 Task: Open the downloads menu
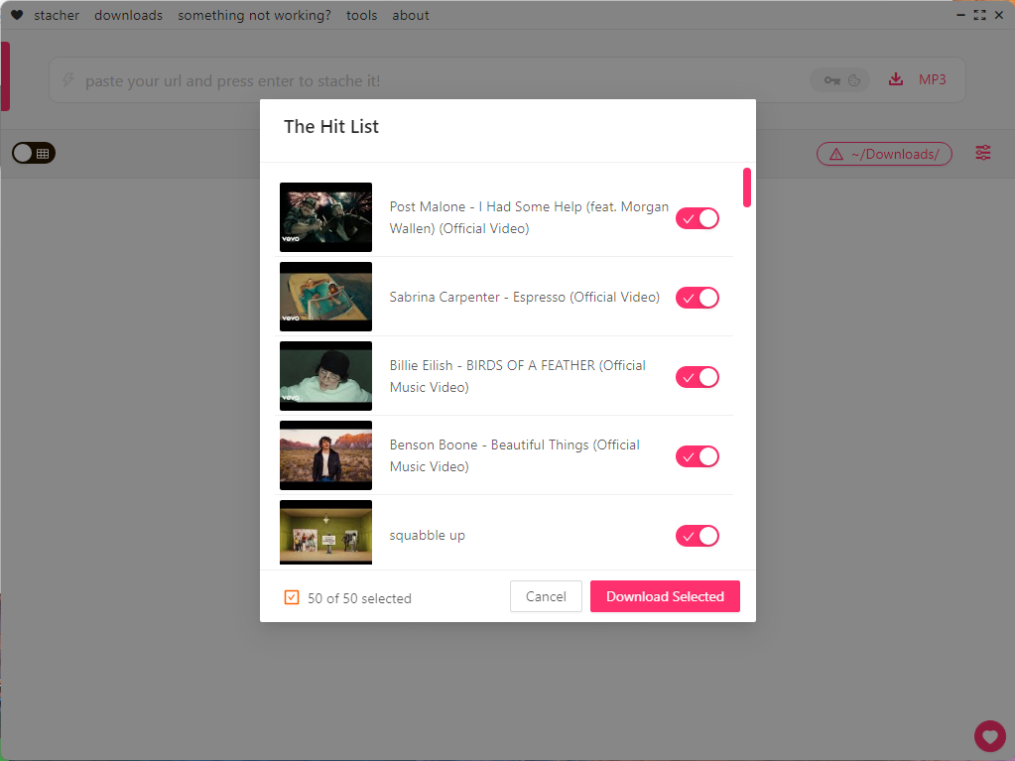[128, 15]
